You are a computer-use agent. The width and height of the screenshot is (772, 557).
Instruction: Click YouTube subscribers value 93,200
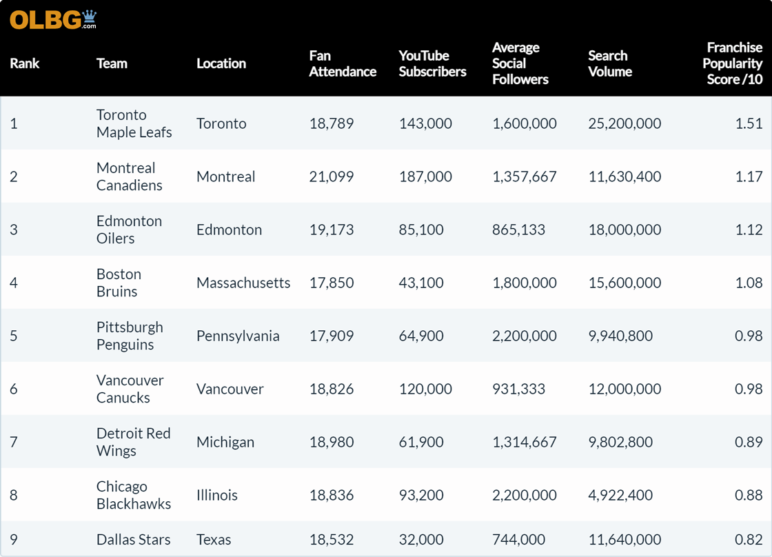[x=421, y=495]
